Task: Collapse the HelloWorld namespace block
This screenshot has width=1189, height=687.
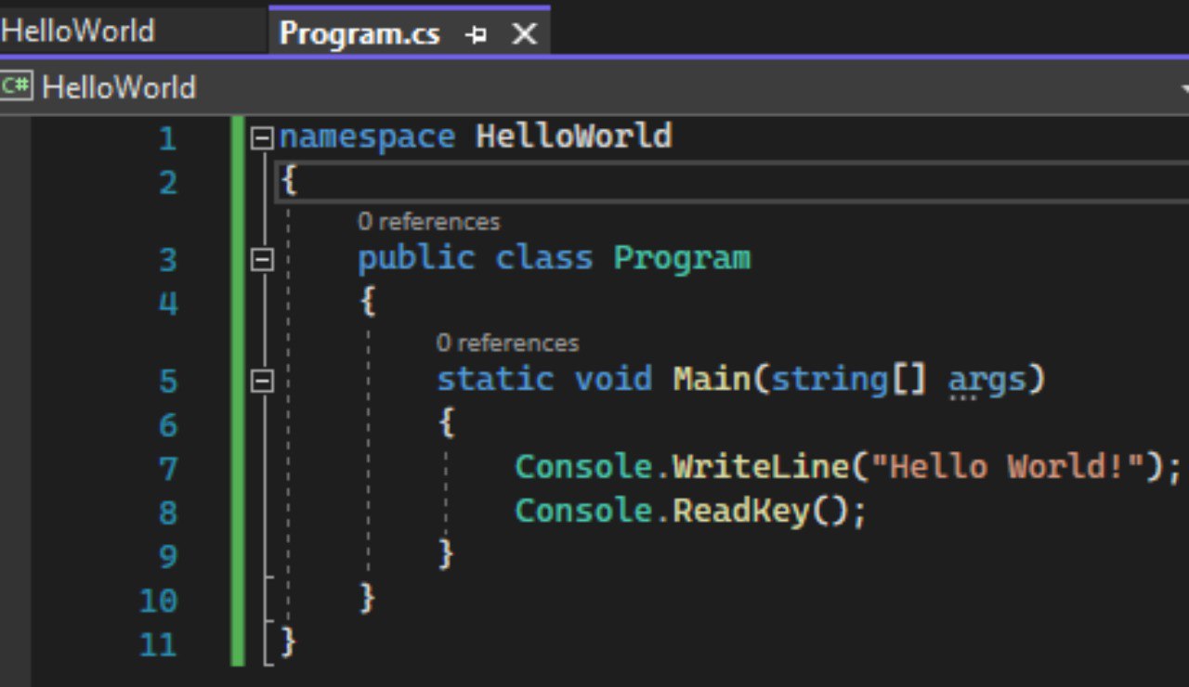Action: tap(263, 139)
